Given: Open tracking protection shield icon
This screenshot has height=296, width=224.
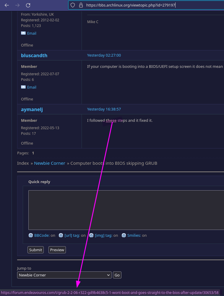Looking at the screenshot, I should 73,5.
